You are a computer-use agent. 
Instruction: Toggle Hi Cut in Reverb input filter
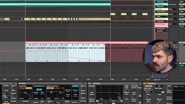click(x=29, y=88)
